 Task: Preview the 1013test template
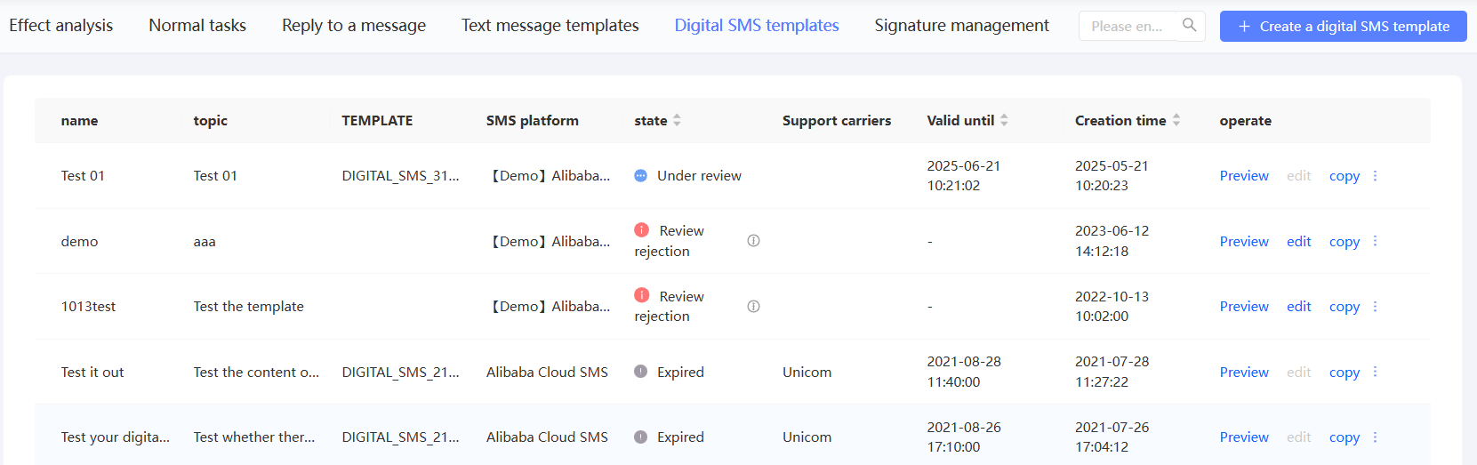pyautogui.click(x=1244, y=307)
